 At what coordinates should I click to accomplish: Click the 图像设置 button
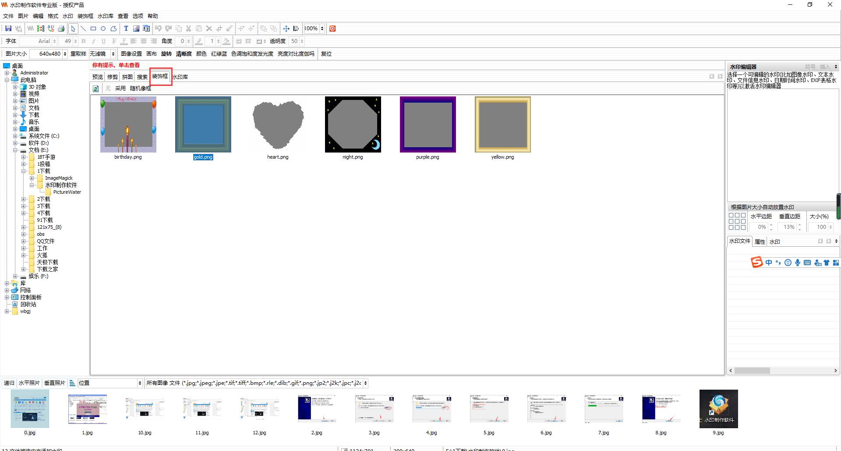131,54
